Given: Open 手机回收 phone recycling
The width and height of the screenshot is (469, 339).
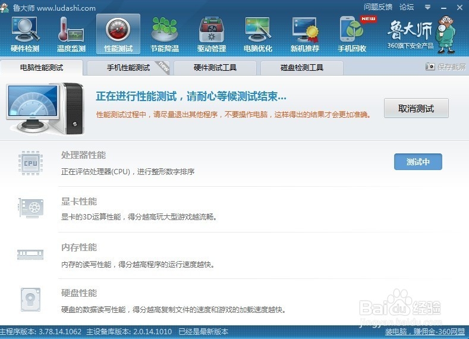Looking at the screenshot, I should [352, 34].
